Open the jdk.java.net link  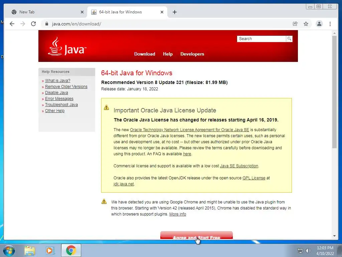tap(124, 184)
